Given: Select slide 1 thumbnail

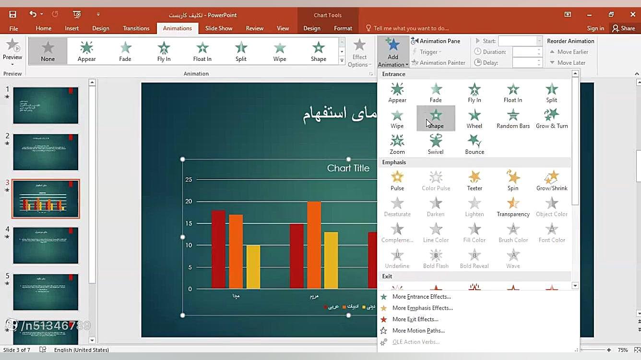Looking at the screenshot, I should click(46, 105).
